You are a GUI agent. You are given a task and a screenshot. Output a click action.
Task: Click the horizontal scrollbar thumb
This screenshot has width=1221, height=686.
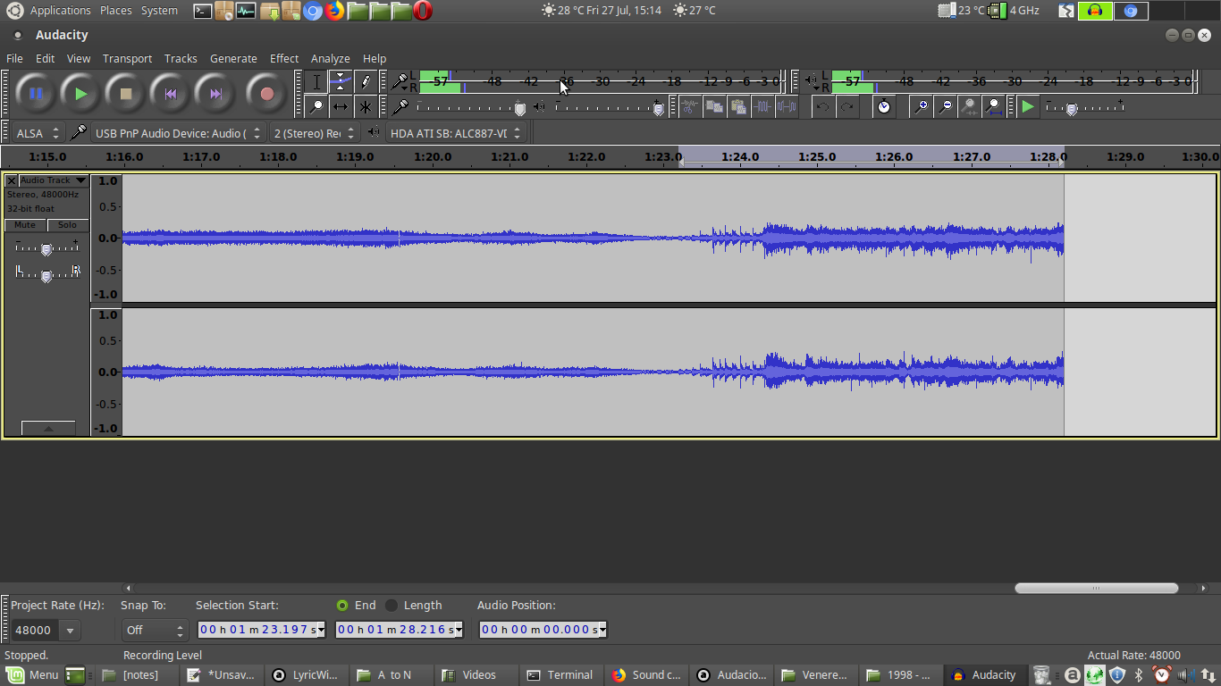click(x=1096, y=588)
